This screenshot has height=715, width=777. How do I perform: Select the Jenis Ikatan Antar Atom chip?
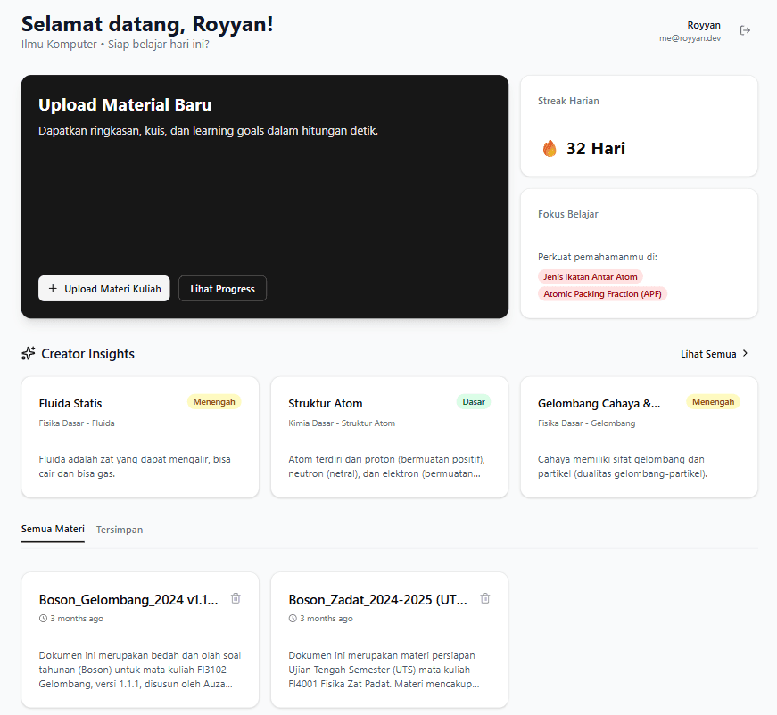591,276
